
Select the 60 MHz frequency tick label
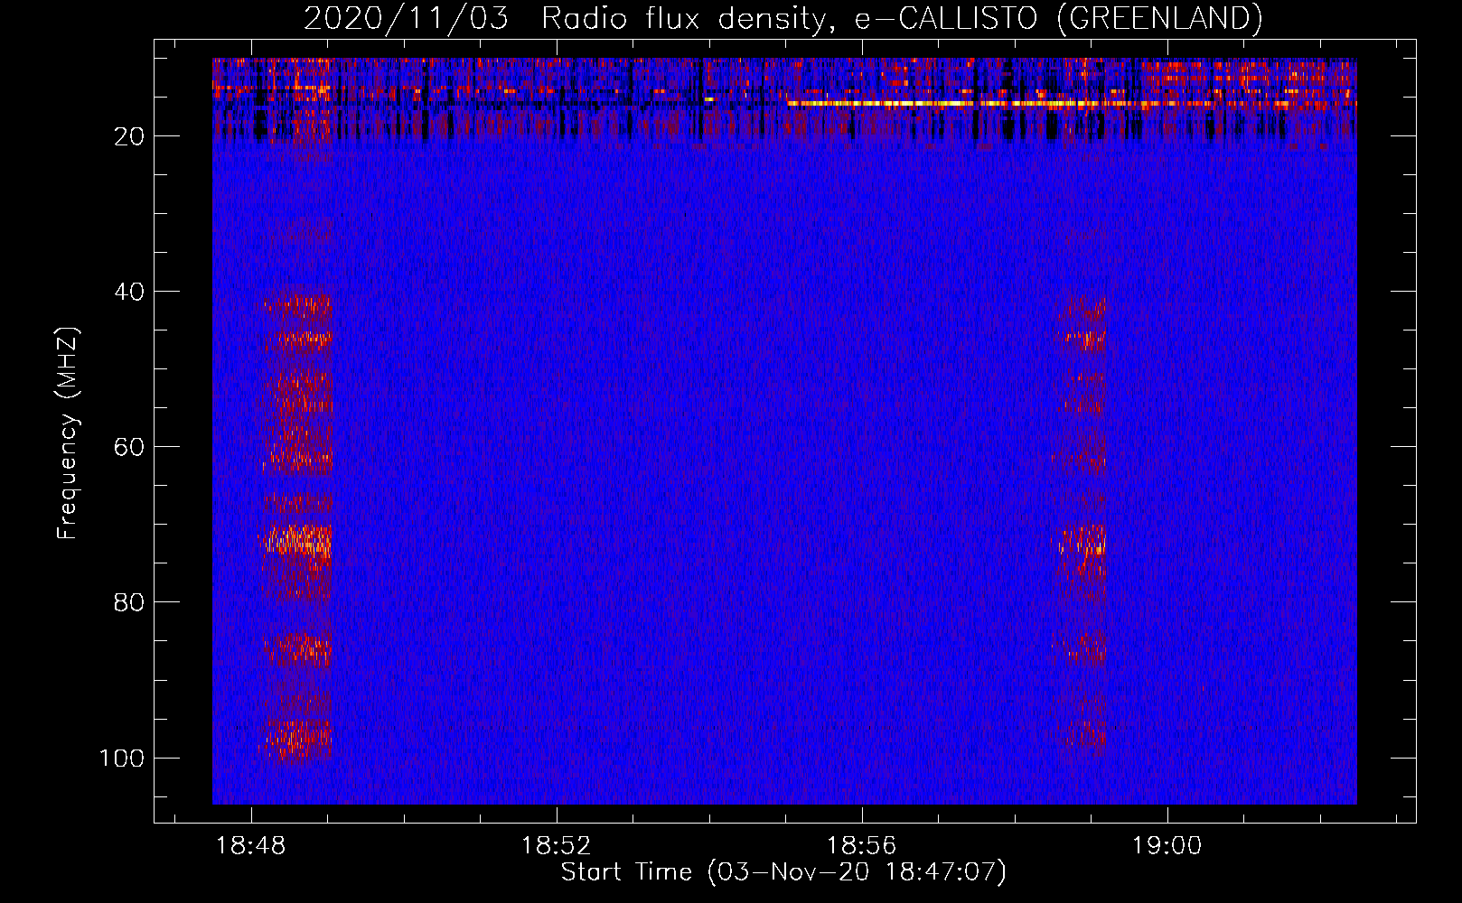click(x=129, y=447)
